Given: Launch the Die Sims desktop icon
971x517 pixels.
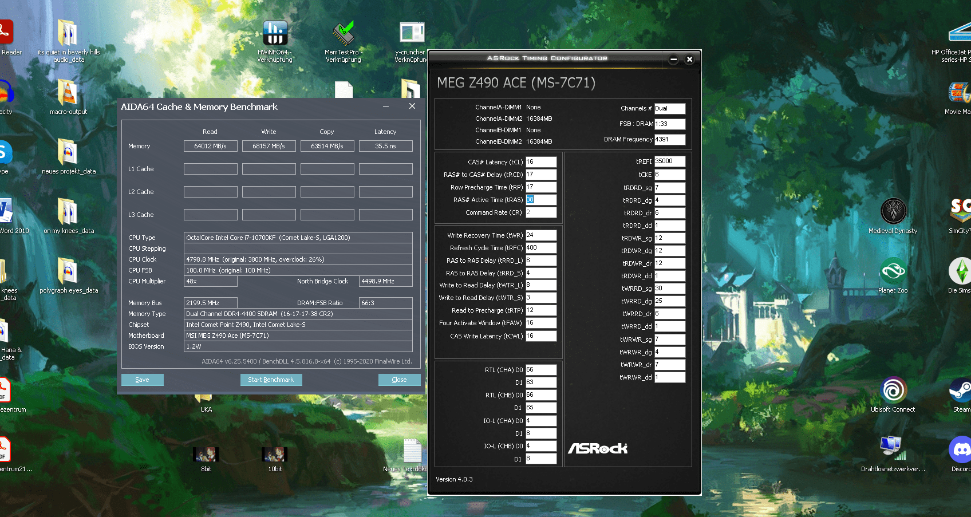Looking at the screenshot, I should click(x=961, y=271).
